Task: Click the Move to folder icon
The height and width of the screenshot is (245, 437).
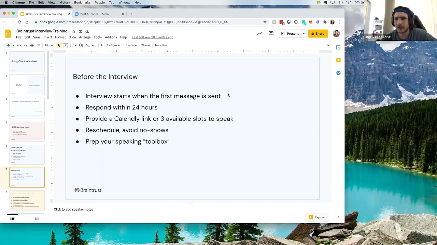Action: (80, 31)
